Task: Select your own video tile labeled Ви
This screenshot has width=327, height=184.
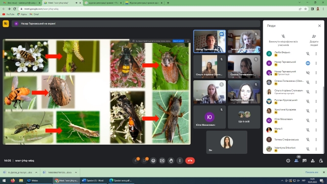Action: pyautogui.click(x=227, y=142)
